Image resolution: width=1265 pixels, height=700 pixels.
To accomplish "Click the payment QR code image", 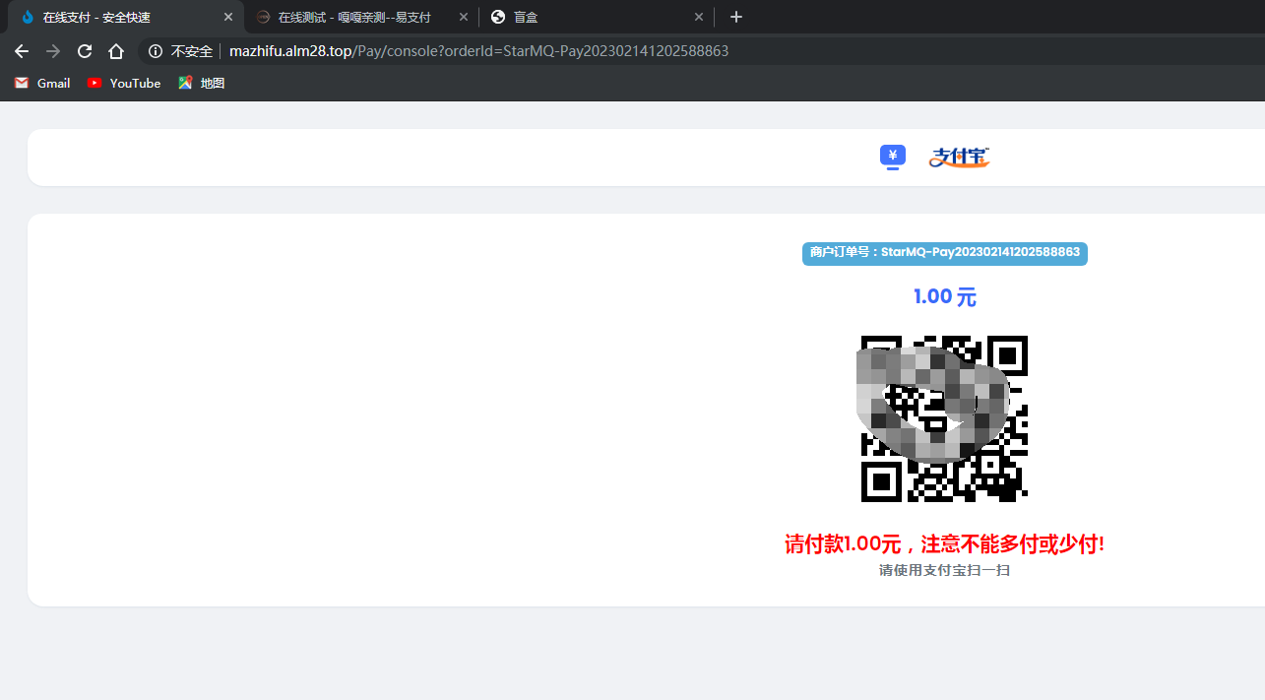I will 944,418.
